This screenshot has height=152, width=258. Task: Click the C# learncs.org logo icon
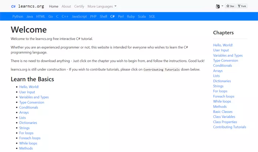tap(13, 6)
